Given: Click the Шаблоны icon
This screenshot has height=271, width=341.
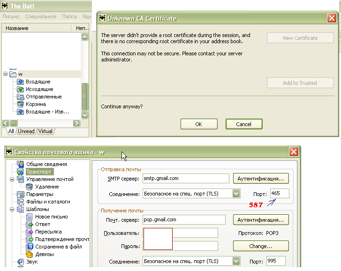Looking at the screenshot, I should (x=21, y=209).
